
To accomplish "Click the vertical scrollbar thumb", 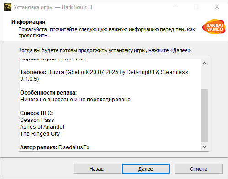I will pyautogui.click(x=204, y=116).
